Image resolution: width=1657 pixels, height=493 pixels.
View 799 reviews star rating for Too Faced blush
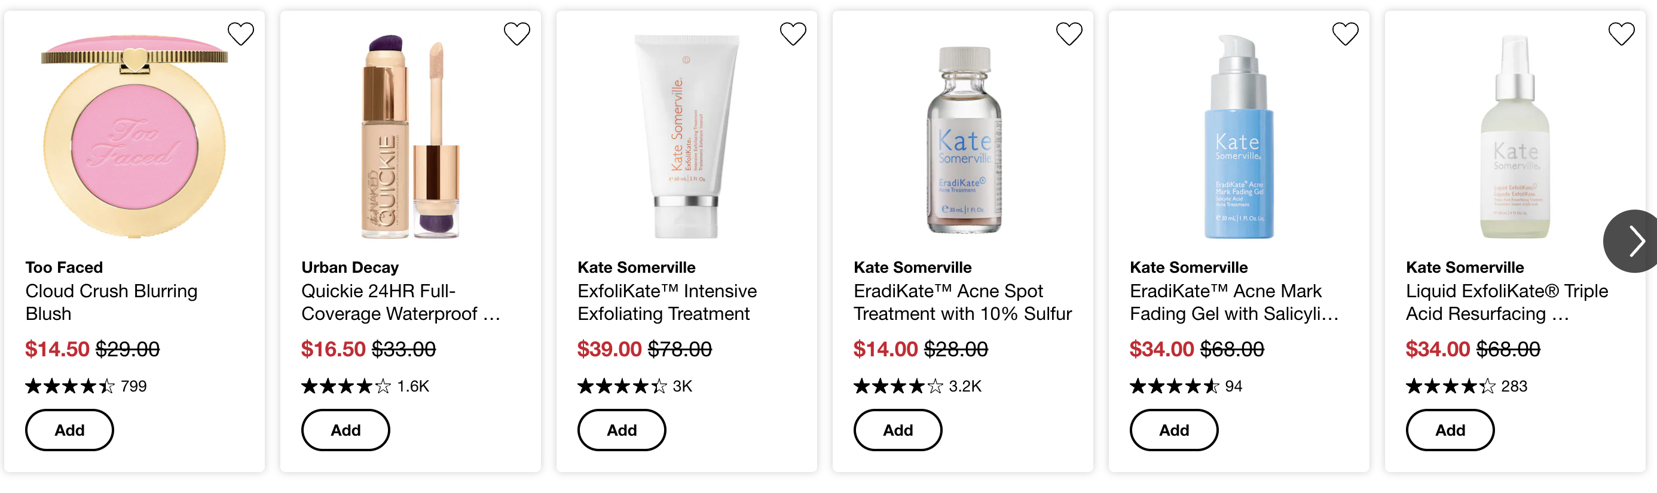[86, 386]
